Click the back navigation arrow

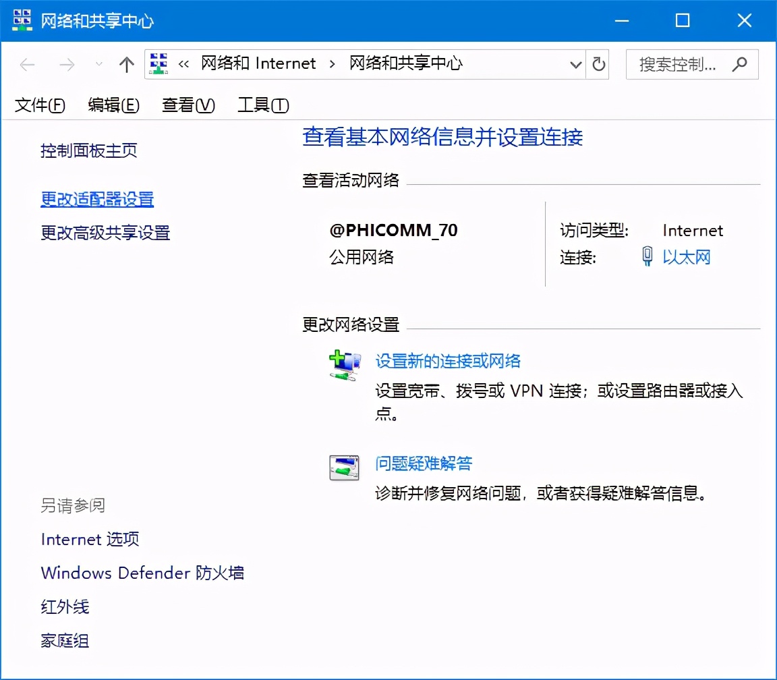[x=27, y=65]
